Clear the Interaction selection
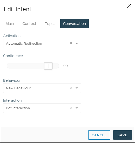This screenshot has width=135, height=143. (x=71, y=108)
